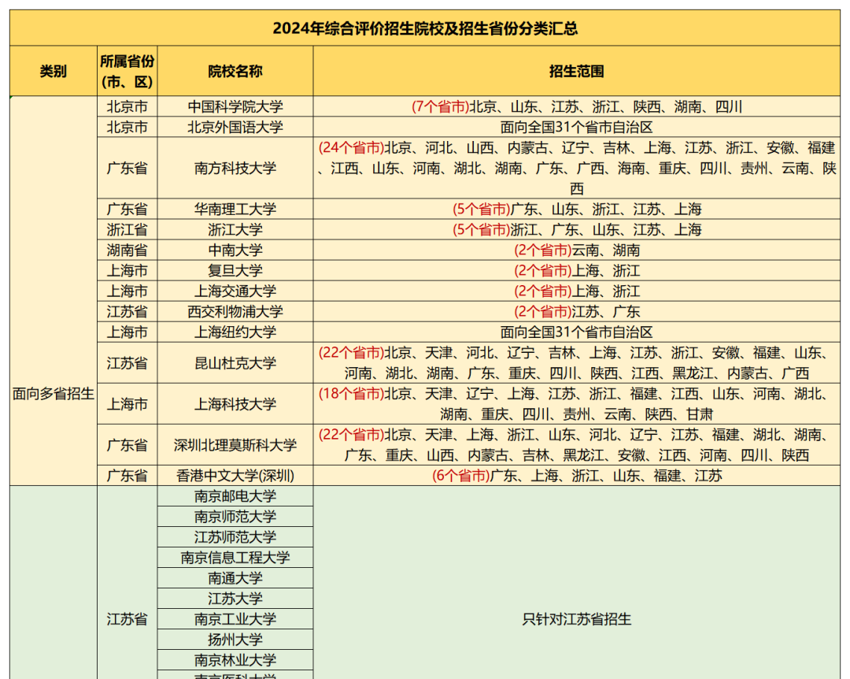This screenshot has height=679, width=850.
Task: Click 北京市 in 中国科学院大学 row
Action: (x=128, y=106)
